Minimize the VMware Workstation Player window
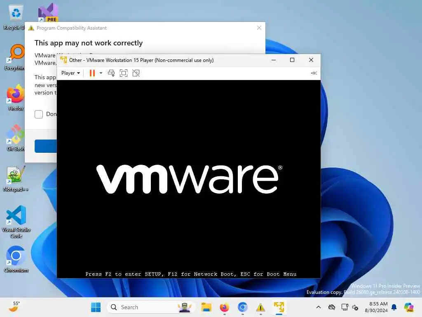The width and height of the screenshot is (422, 317). pos(274,60)
